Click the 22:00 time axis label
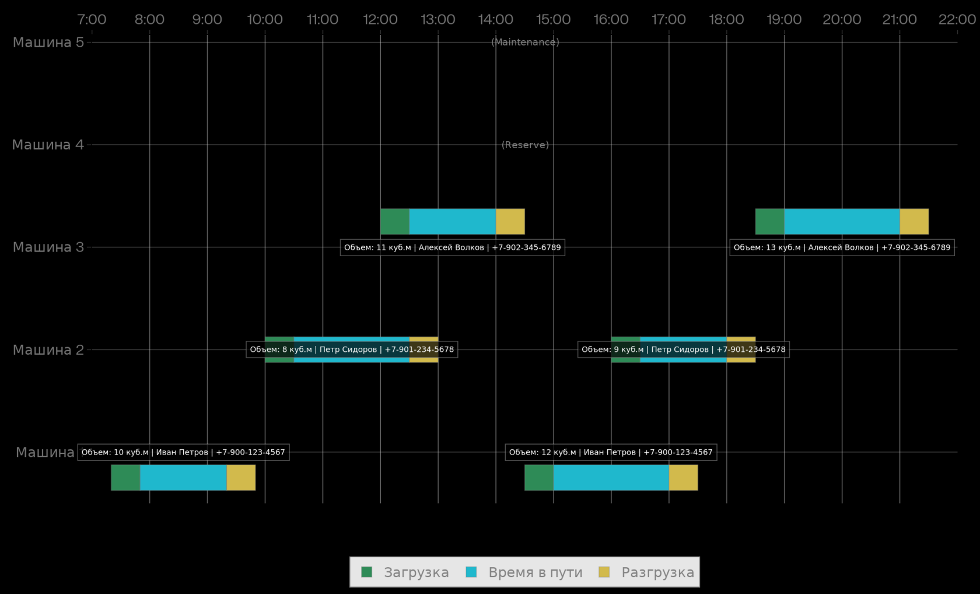980x594 pixels. [957, 19]
